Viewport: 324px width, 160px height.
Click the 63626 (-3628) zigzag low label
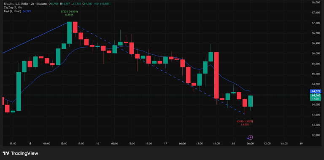(x=245, y=121)
